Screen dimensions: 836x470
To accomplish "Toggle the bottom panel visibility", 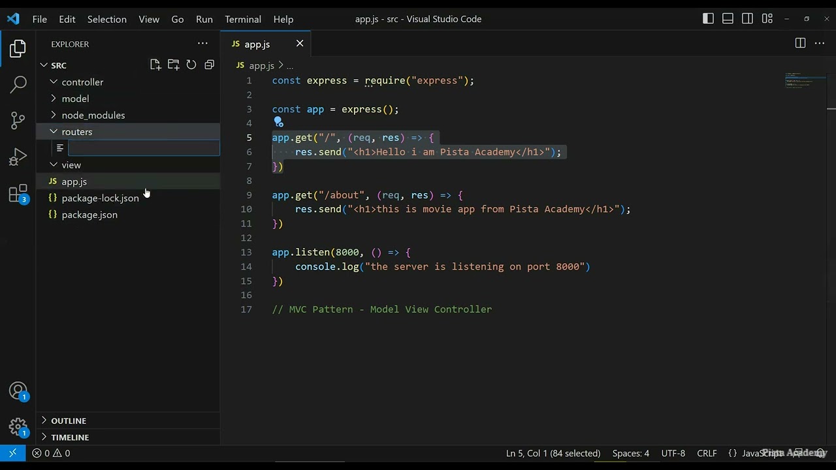I will 728,19.
